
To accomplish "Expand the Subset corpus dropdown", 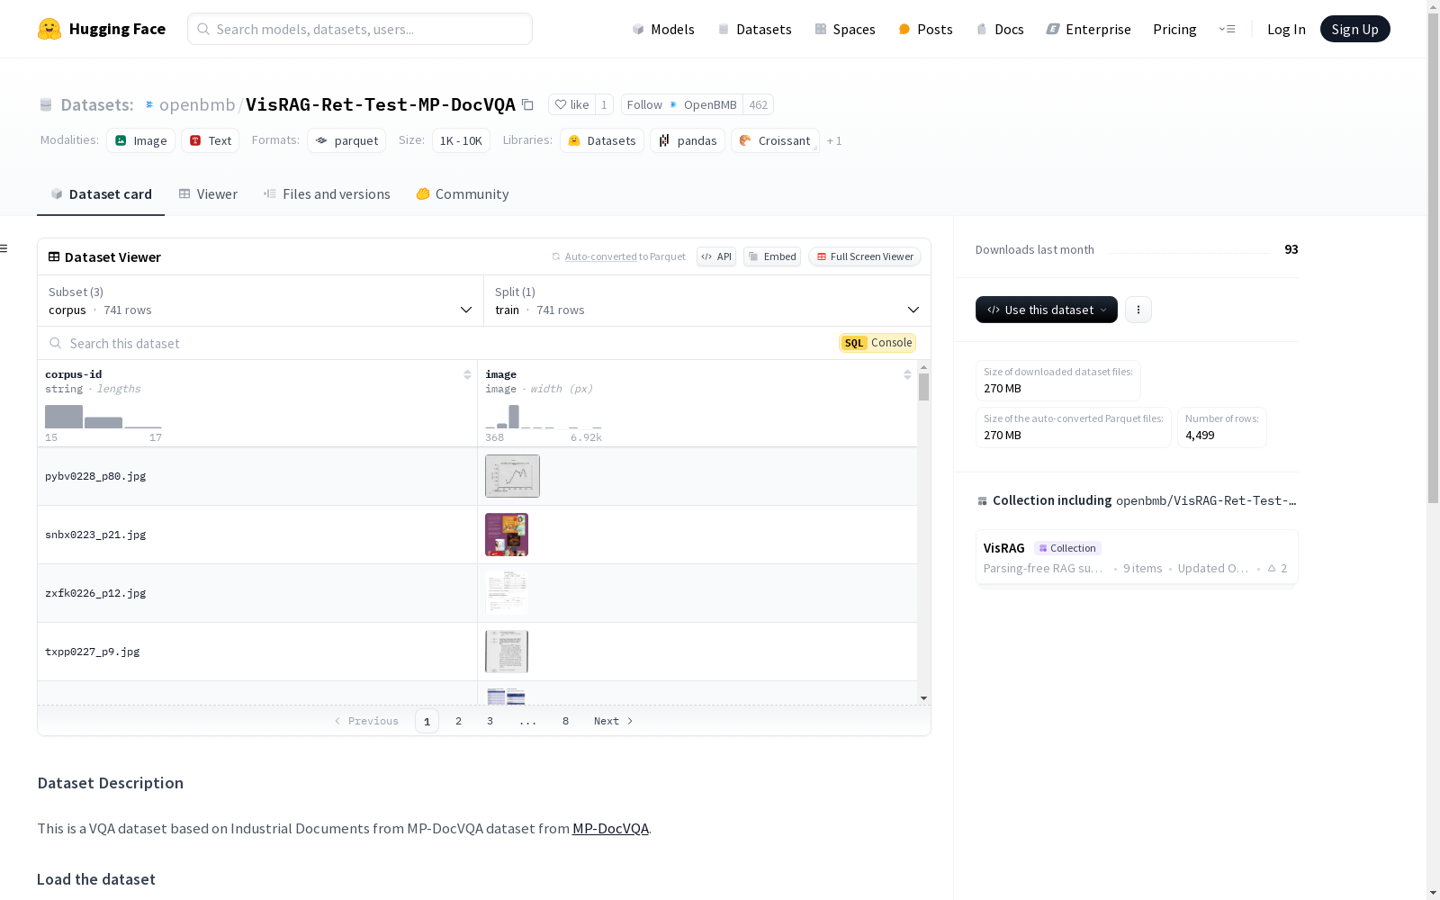I will [261, 301].
